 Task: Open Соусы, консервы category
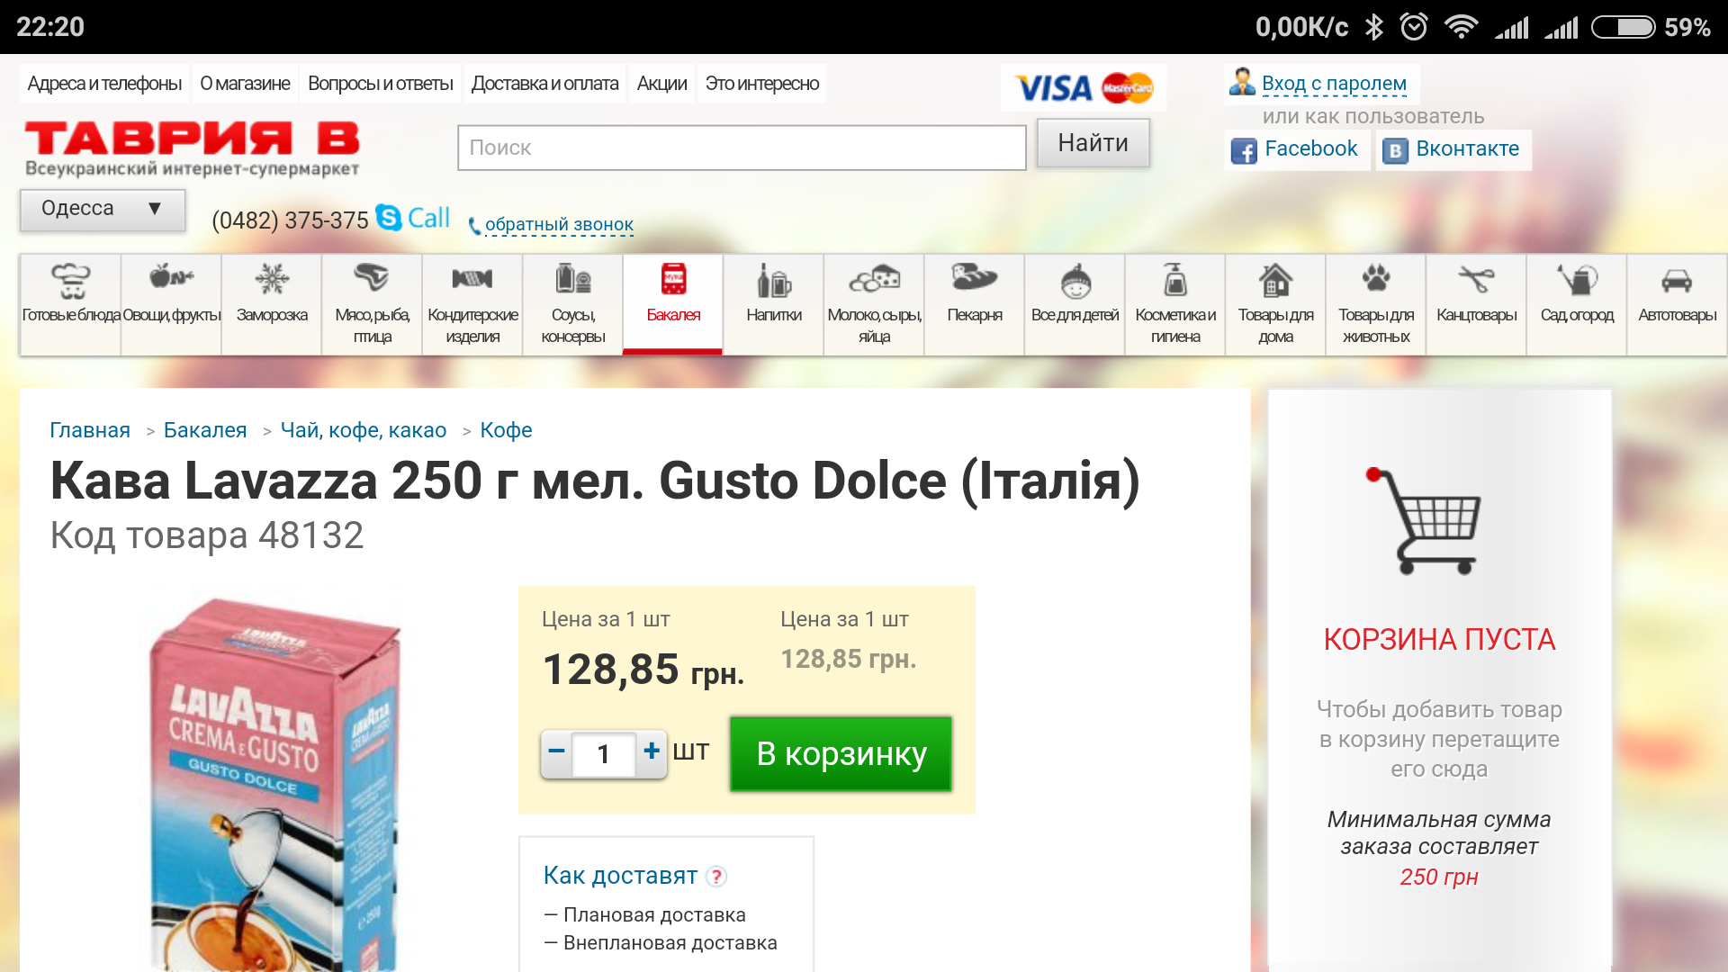point(573,304)
